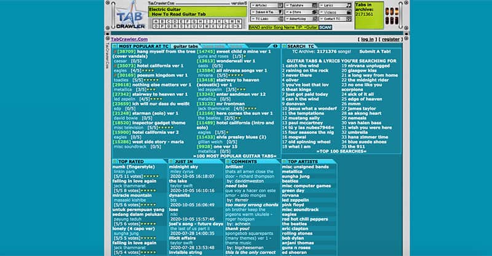Select search term 'nirvana unplugged'
This screenshot has height=256, width=492.
(368, 66)
